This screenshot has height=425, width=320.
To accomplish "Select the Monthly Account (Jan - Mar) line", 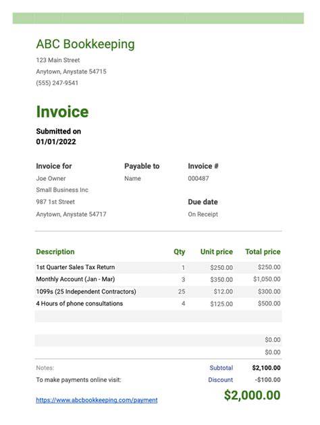I will [159, 279].
